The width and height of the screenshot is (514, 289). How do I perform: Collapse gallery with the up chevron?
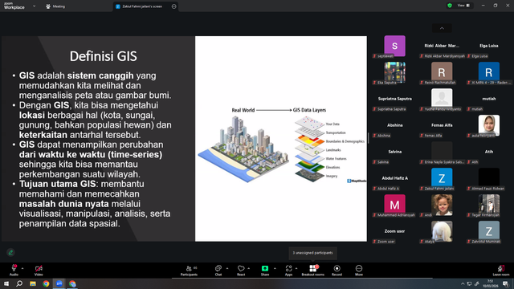442,28
